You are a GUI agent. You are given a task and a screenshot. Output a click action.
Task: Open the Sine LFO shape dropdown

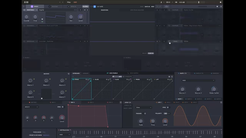143,107
